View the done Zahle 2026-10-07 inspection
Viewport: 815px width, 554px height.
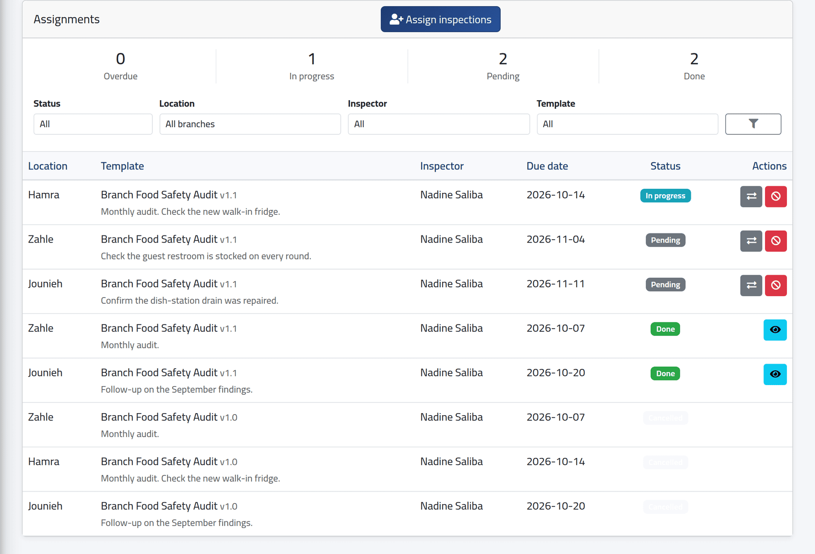click(775, 330)
